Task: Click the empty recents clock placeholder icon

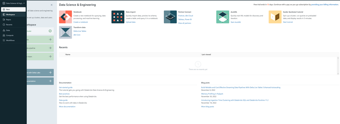Action: 198,64
